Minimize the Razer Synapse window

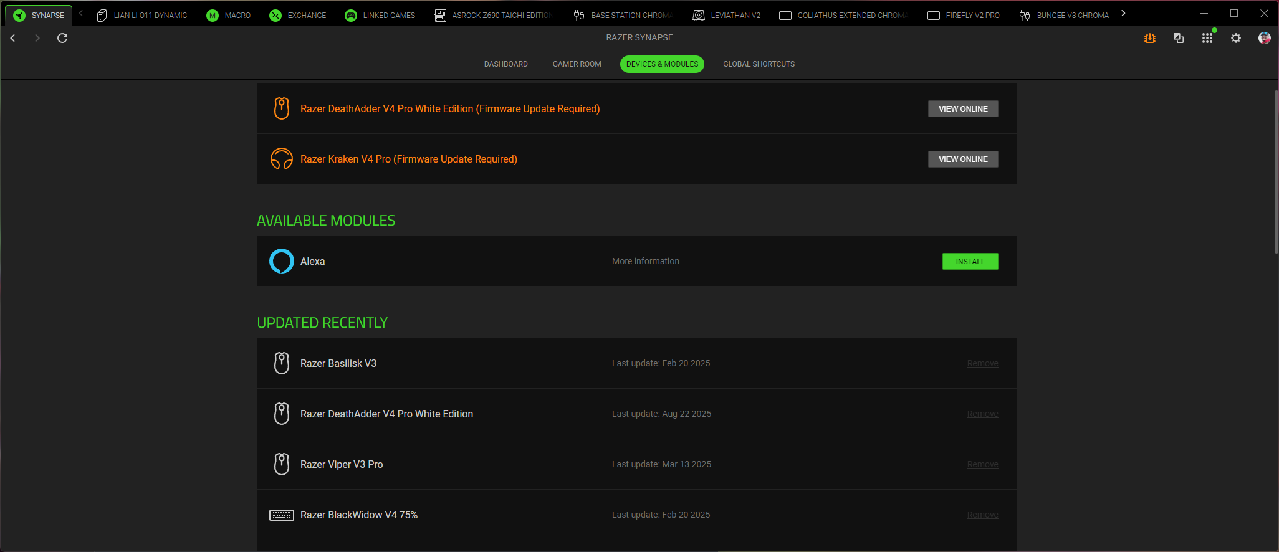(1204, 13)
